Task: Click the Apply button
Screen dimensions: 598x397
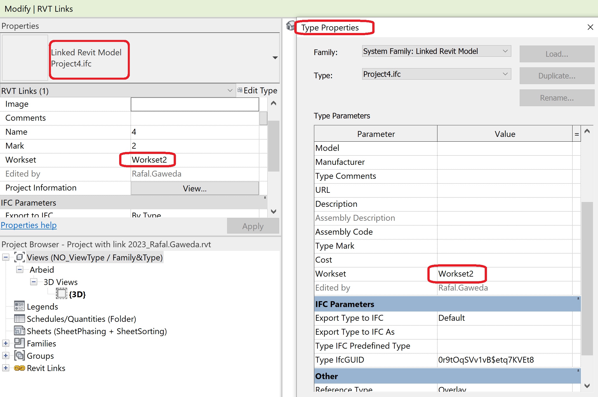Action: coord(253,226)
